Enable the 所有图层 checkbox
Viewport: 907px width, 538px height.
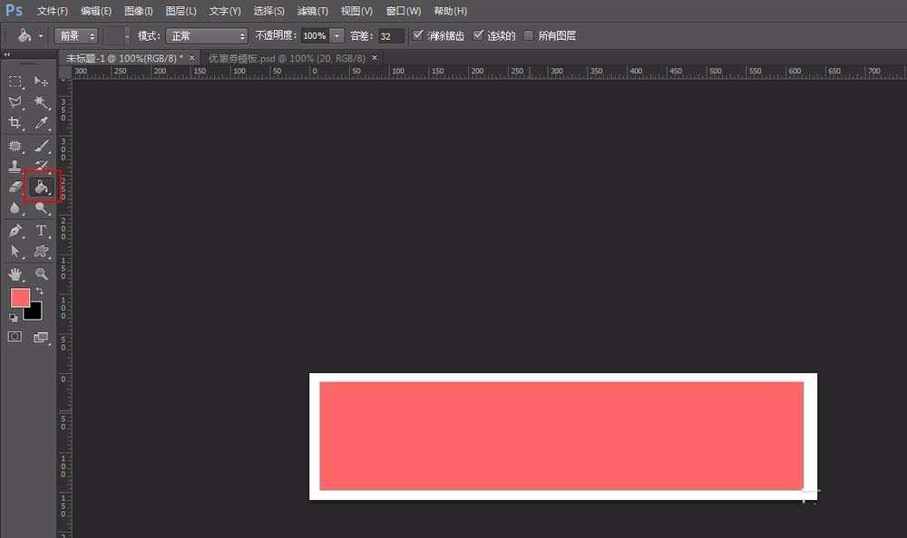[x=530, y=35]
